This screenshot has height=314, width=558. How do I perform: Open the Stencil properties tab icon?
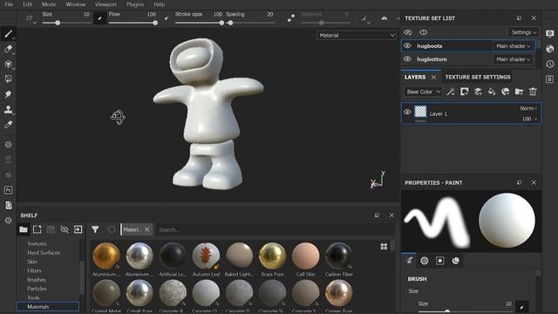(x=439, y=261)
